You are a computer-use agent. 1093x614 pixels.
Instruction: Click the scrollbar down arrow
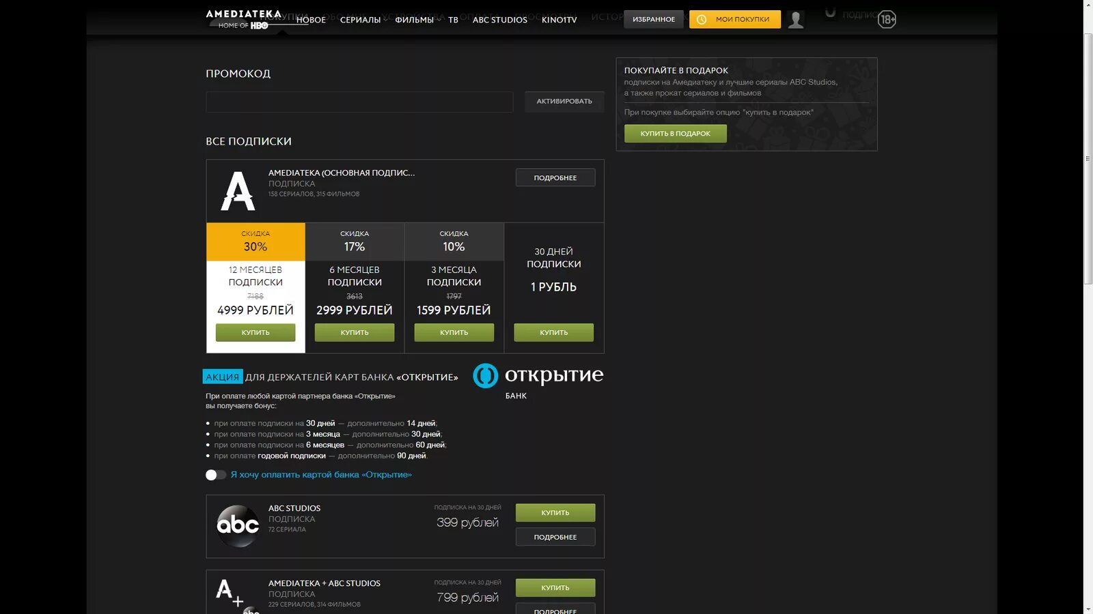coord(1088,609)
